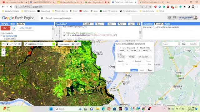Zoom in the map with plus button
200x112 pixels.
tap(3, 50)
